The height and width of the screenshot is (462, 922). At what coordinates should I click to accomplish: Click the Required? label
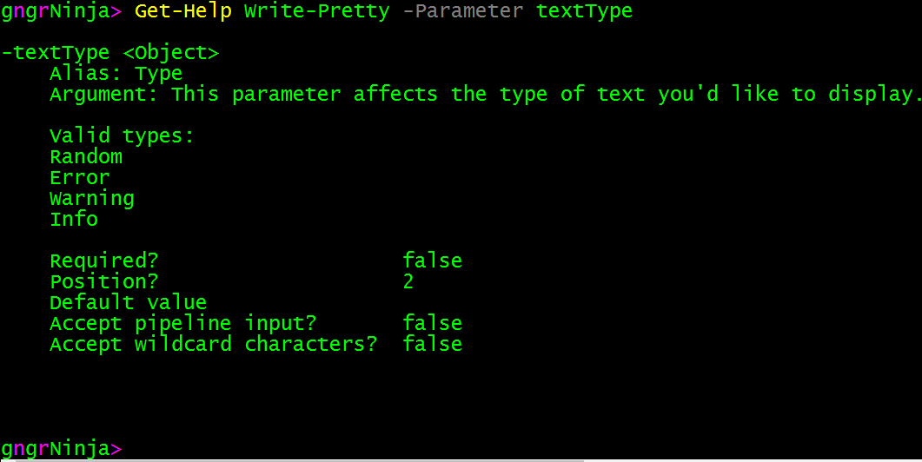pos(104,261)
